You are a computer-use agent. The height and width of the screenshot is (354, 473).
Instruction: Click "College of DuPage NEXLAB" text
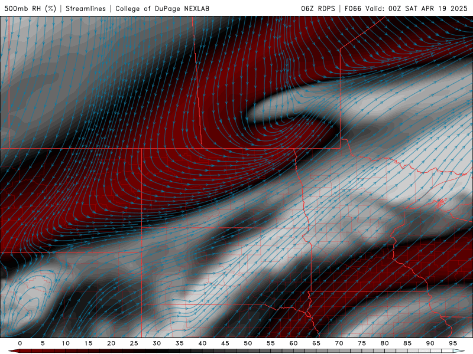pyautogui.click(x=162, y=8)
